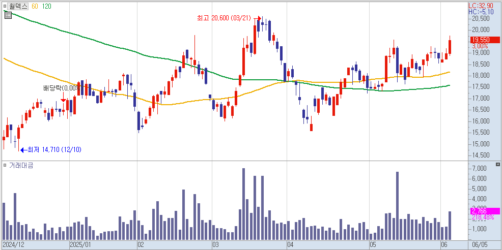Click the 20,500 price axis label
Viewport: 502px width, 250px height.
480,18
